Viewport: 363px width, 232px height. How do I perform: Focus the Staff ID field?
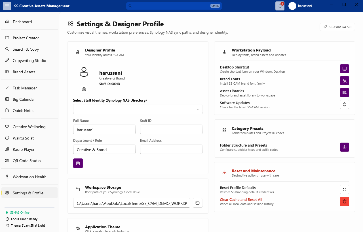(171, 130)
